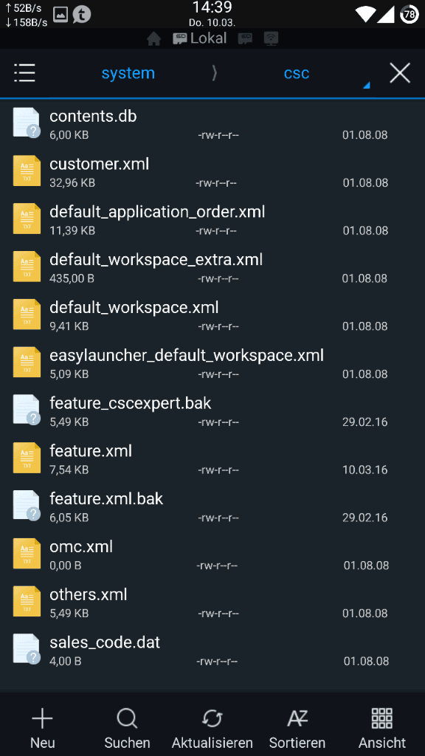Open sales_code.dat file
This screenshot has height=756, width=425.
pos(212,650)
